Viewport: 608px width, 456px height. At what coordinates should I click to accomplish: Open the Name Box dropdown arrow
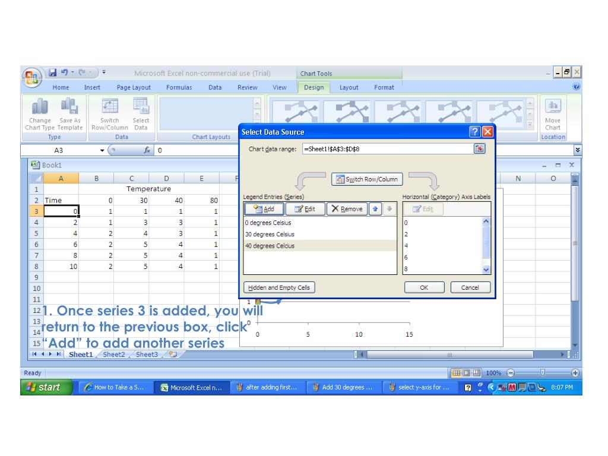click(102, 150)
